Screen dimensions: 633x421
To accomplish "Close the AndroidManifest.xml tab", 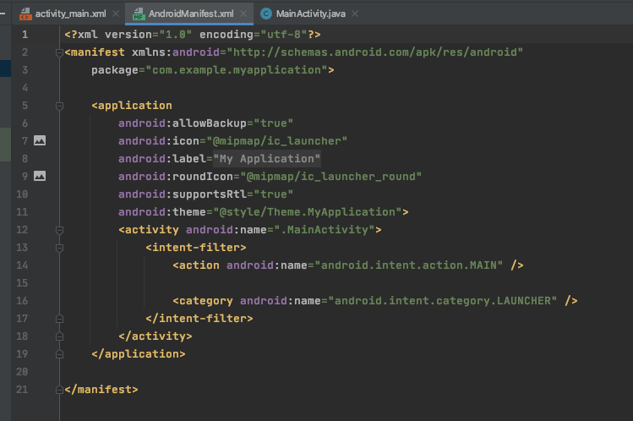I will 243,14.
